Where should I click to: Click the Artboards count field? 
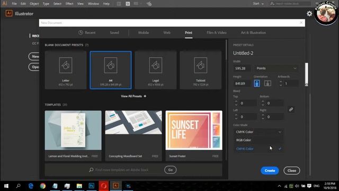pyautogui.click(x=291, y=83)
